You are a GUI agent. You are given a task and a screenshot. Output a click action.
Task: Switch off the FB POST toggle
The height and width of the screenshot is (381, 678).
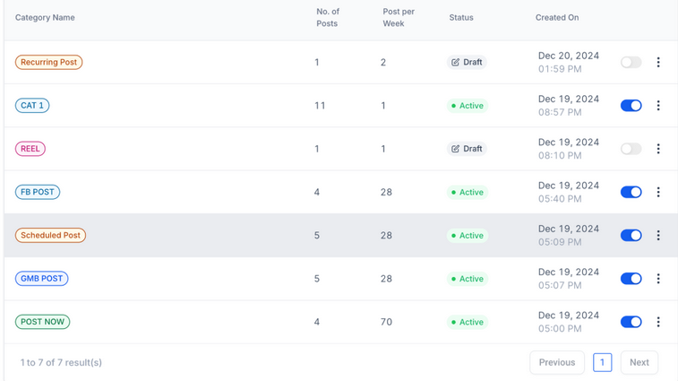pos(631,192)
